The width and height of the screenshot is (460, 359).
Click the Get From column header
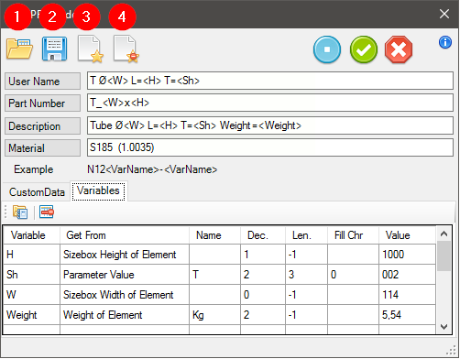pyautogui.click(x=125, y=235)
